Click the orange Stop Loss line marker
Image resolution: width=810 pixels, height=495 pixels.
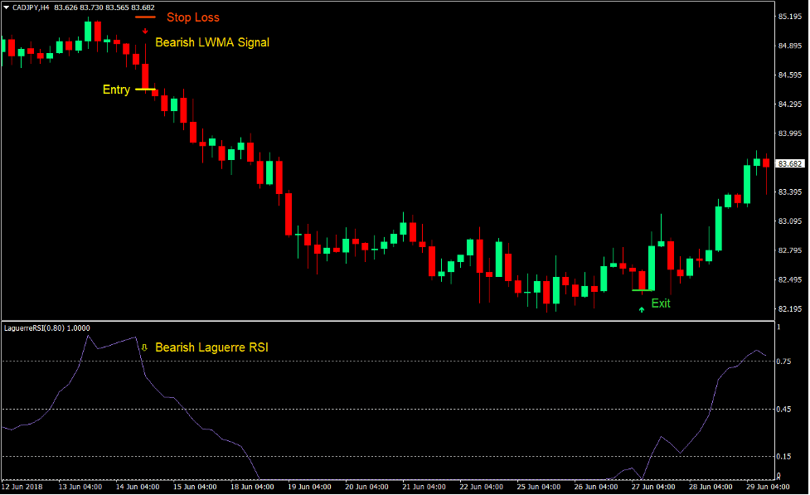point(146,15)
